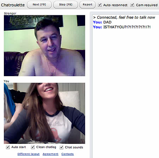159x158 pixels.
Task: Uncheck the Auto start option
Action: tap(8, 147)
